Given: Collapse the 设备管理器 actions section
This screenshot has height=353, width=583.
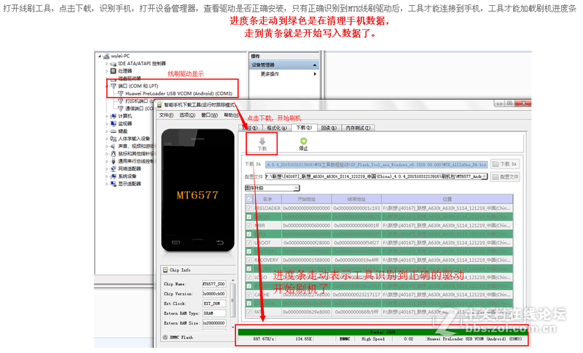Looking at the screenshot, I should [315, 65].
